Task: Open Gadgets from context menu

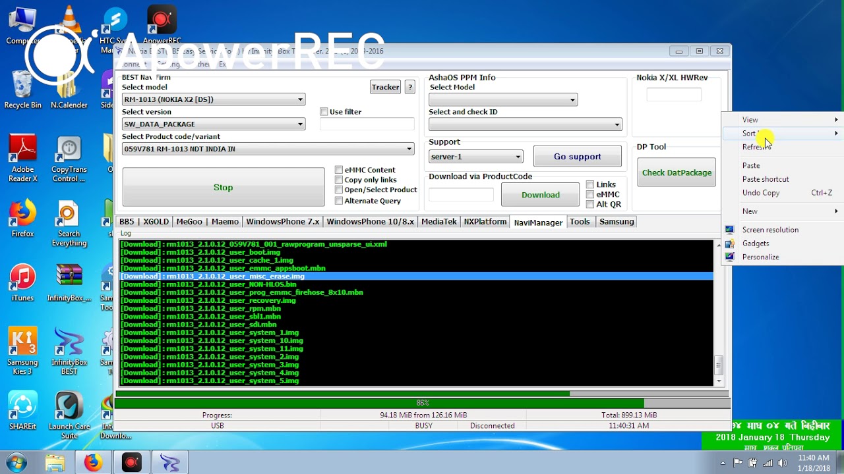Action: (x=783, y=244)
